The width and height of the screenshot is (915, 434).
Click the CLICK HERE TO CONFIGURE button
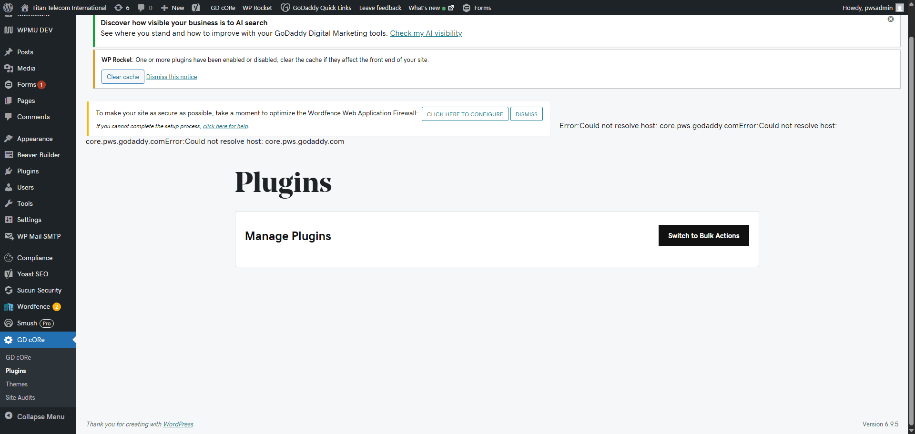click(465, 114)
